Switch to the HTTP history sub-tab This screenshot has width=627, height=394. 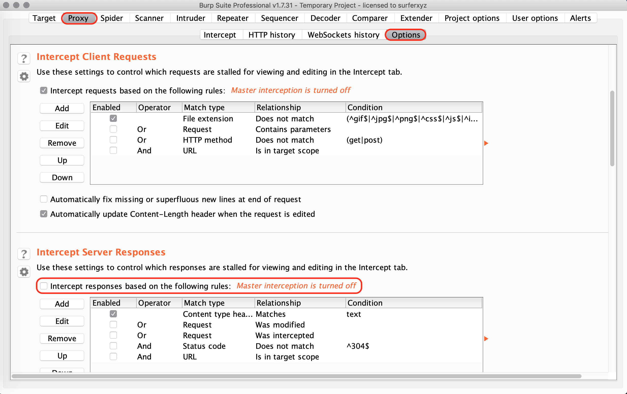(272, 35)
